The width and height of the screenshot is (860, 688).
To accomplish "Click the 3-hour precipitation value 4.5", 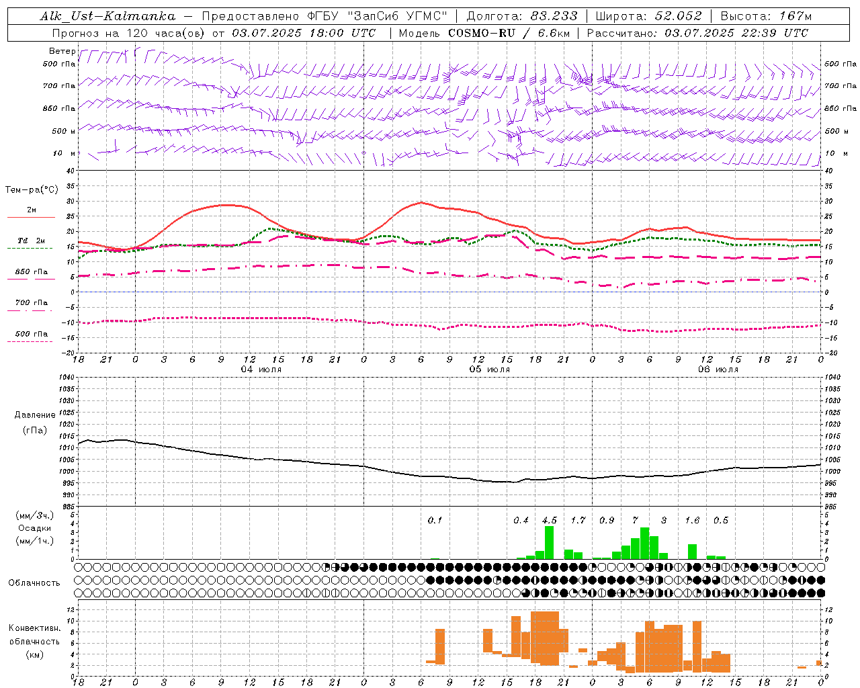I will tap(550, 520).
